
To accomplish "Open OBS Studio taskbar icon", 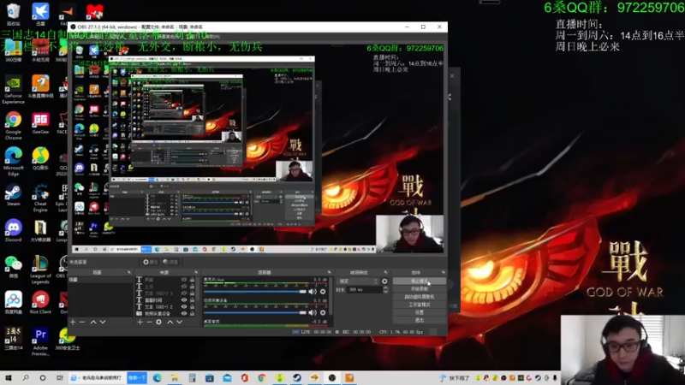I will tap(332, 377).
